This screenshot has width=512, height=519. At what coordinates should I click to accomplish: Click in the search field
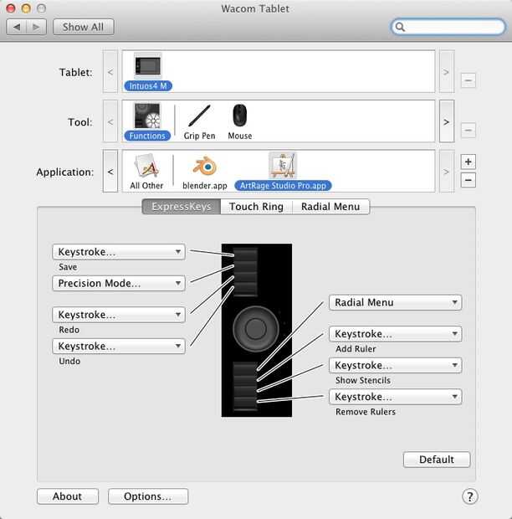point(448,27)
